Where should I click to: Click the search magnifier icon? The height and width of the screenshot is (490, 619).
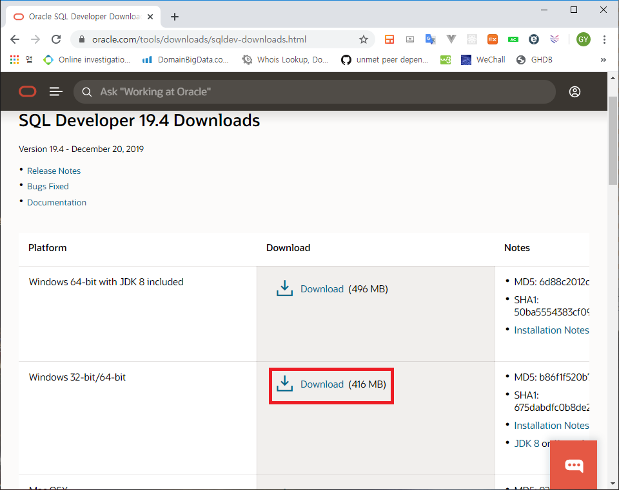point(87,92)
